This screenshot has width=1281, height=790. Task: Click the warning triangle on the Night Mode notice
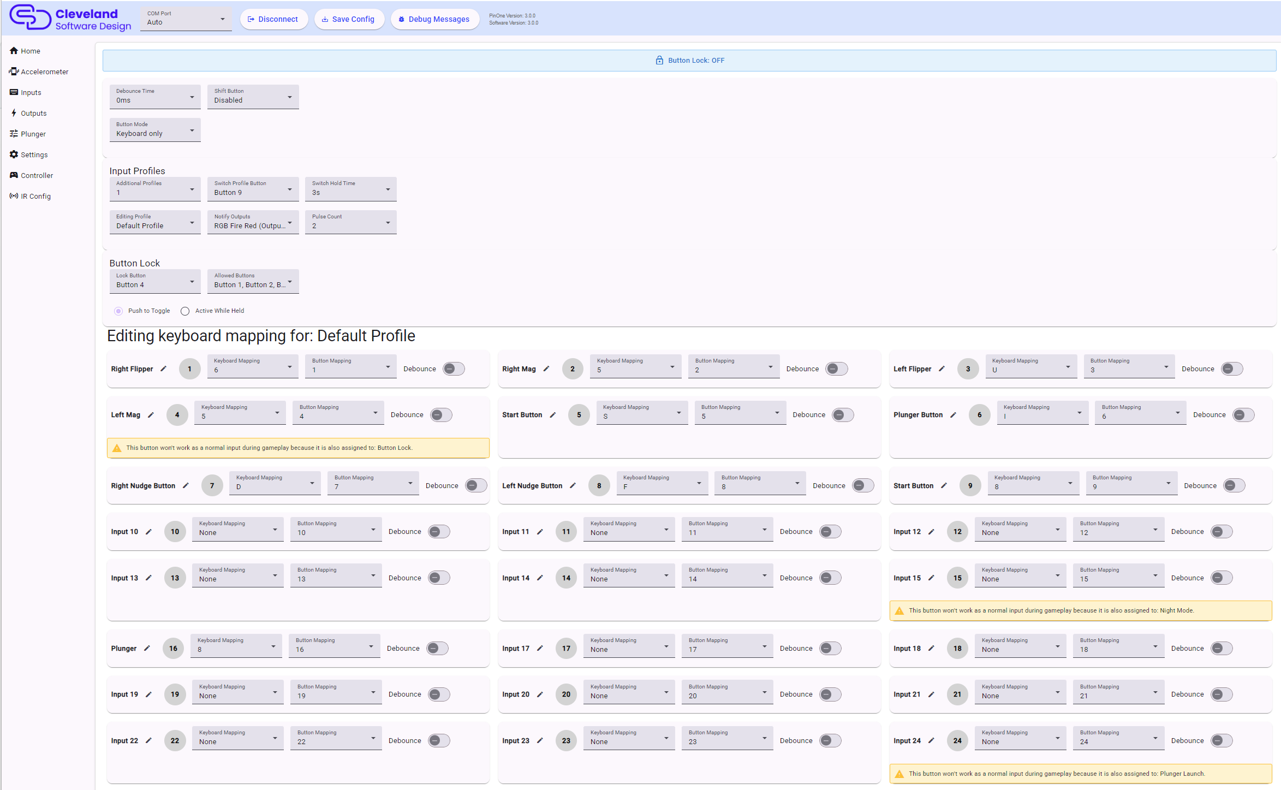pos(899,611)
